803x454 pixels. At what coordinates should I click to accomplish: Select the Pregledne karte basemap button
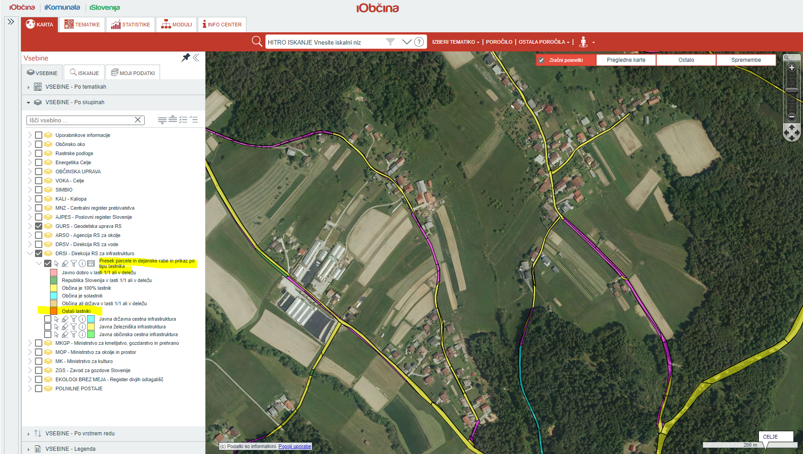pyautogui.click(x=626, y=60)
